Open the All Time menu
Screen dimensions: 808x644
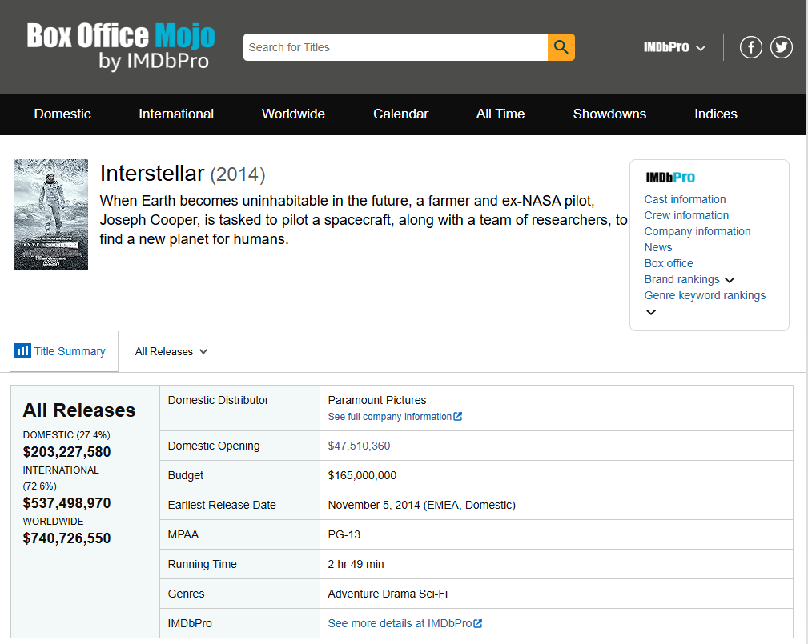[x=500, y=114]
